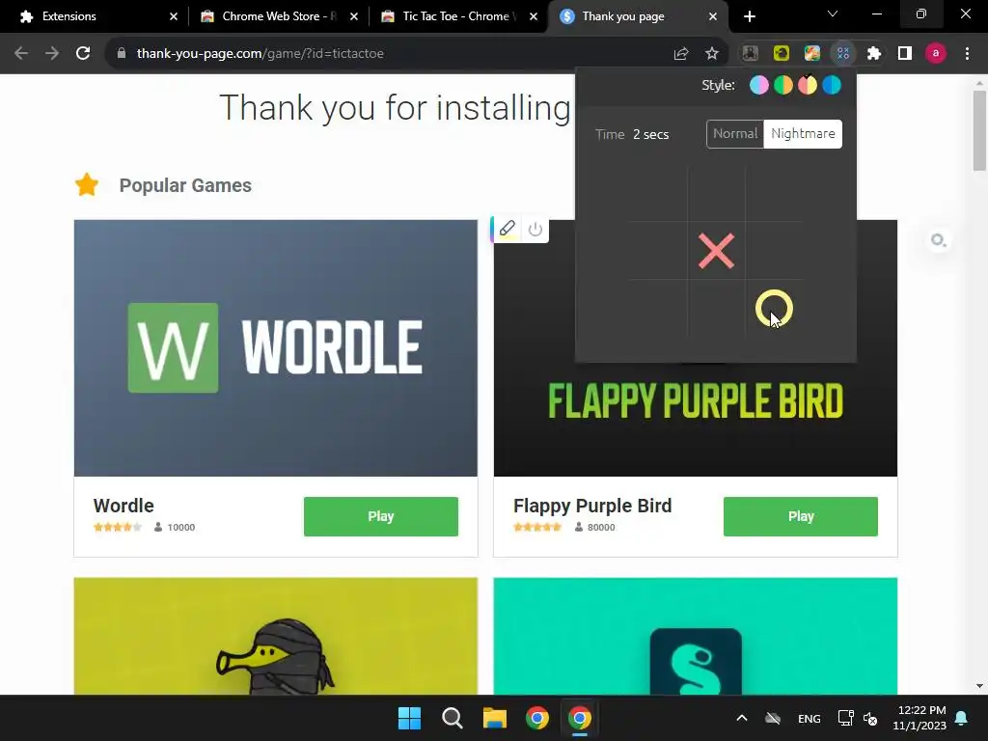Show hidden system tray icons
Screen dimensions: 988x741
click(742, 718)
